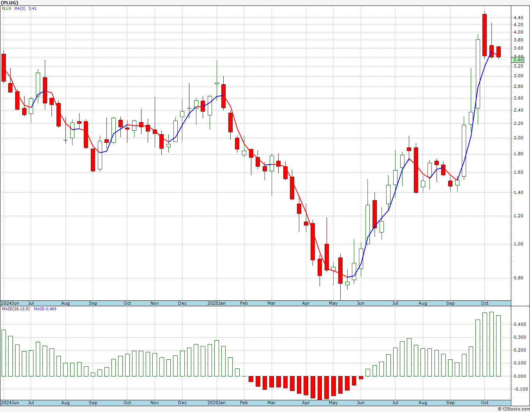Image resolution: width=530 pixels, height=412 pixels.
Task: Click the 4.20 price axis label
Action: click(x=518, y=25)
